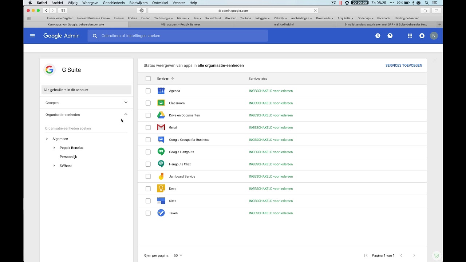Click the Google Groups for Business icon
The image size is (466, 262).
(x=161, y=140)
